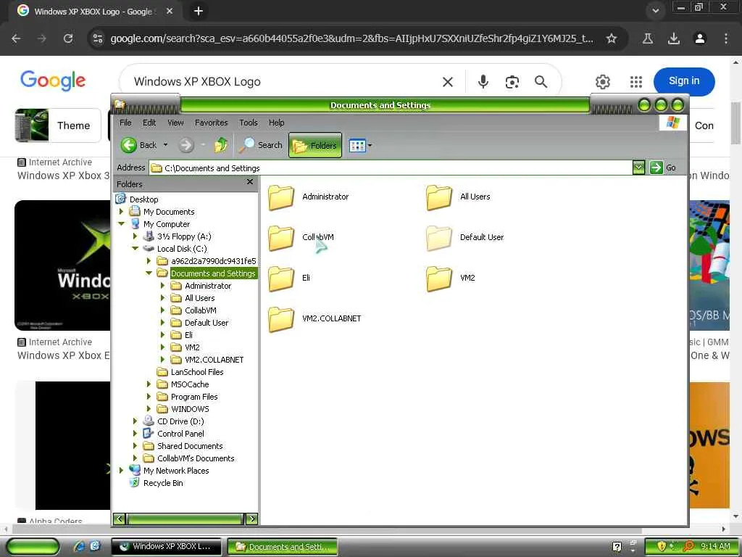
Task: Open the File menu
Action: 125,123
